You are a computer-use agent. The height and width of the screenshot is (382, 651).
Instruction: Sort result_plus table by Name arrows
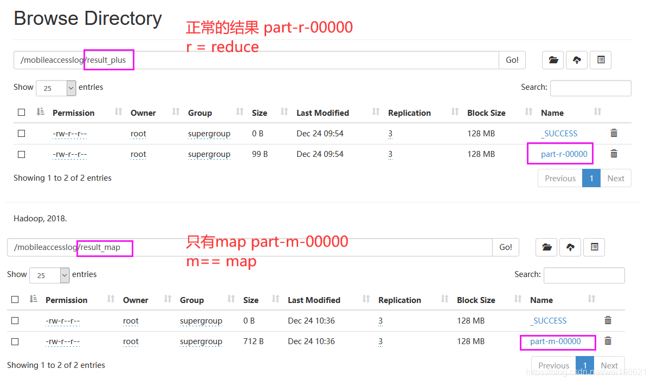(x=597, y=112)
